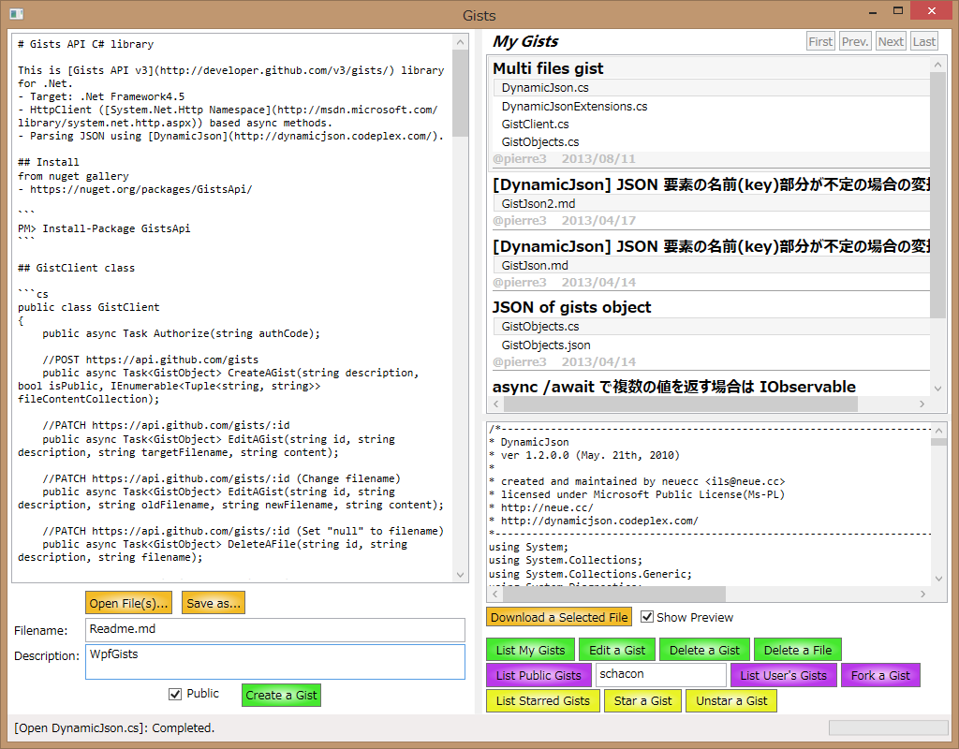Click scroll-up arrow of preview pane
Viewport: 959px width, 749px height.
point(938,430)
